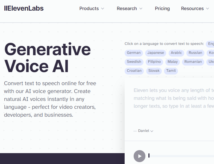Select the Japanese language chip
Image resolution: width=214 pixels, height=164 pixels.
coord(156,53)
